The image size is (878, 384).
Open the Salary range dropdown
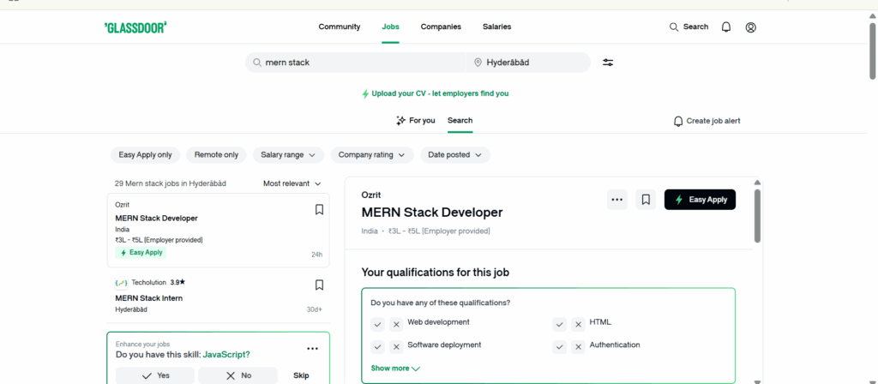pos(287,155)
